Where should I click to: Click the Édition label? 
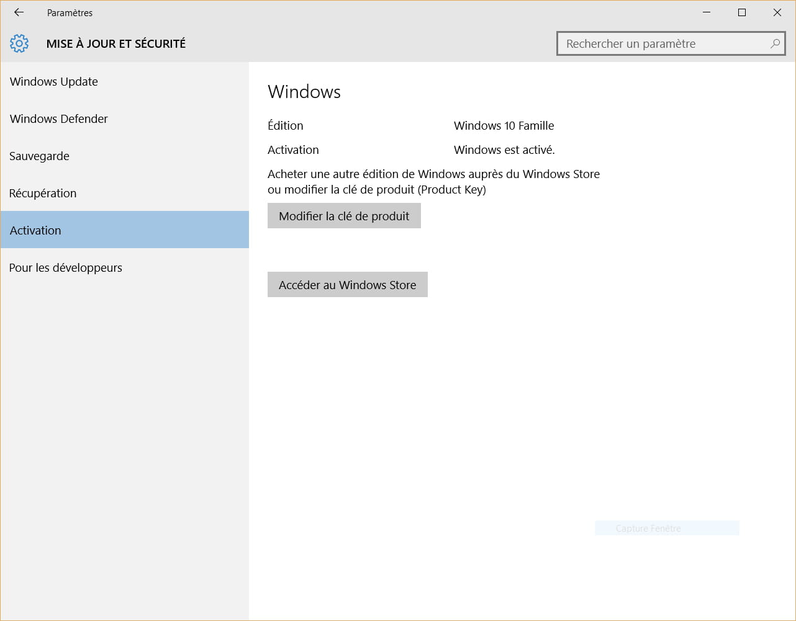tap(286, 125)
